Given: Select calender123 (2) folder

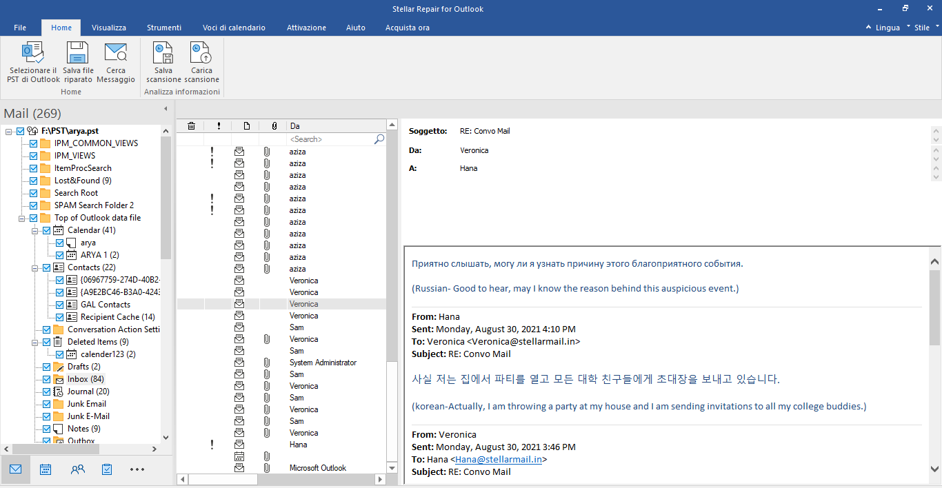Looking at the screenshot, I should (108, 354).
